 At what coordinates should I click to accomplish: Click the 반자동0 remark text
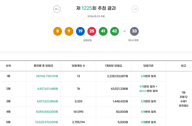click(183, 106)
